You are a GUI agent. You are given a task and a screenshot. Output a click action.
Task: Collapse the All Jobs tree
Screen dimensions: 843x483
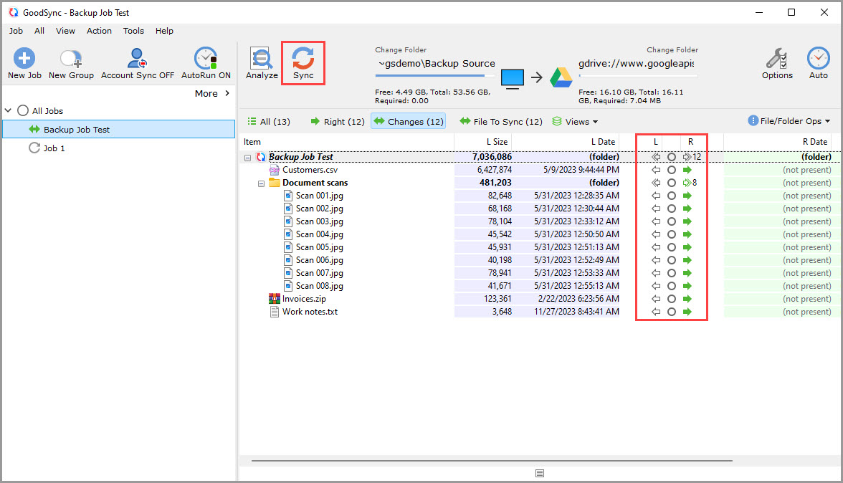9,111
